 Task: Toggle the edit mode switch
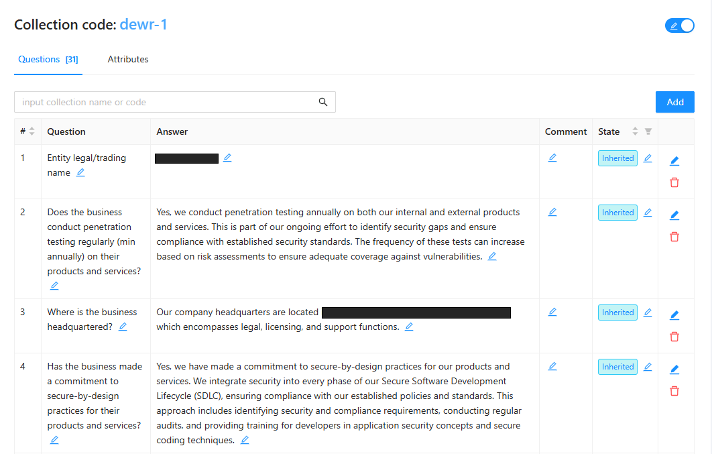679,25
